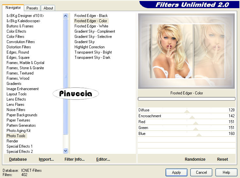The image size is (240, 178).
Task: Click the category list scrollbar thumb
Action: pyautogui.click(x=66, y=76)
